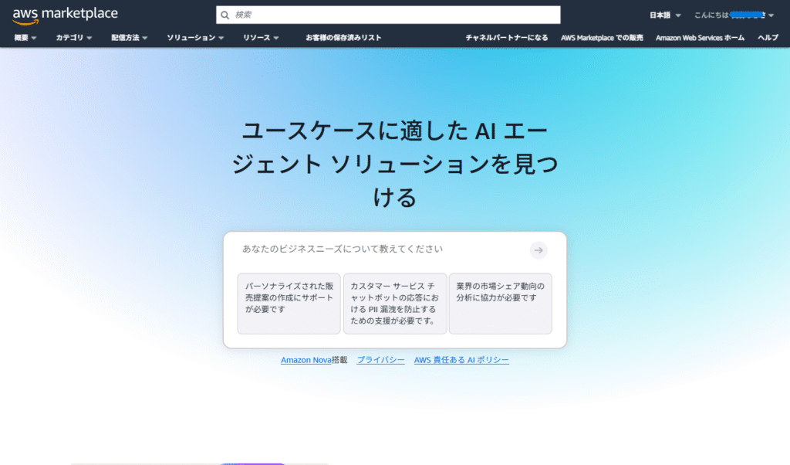Click the search magnifier icon
The height and width of the screenshot is (465, 790).
pyautogui.click(x=225, y=15)
